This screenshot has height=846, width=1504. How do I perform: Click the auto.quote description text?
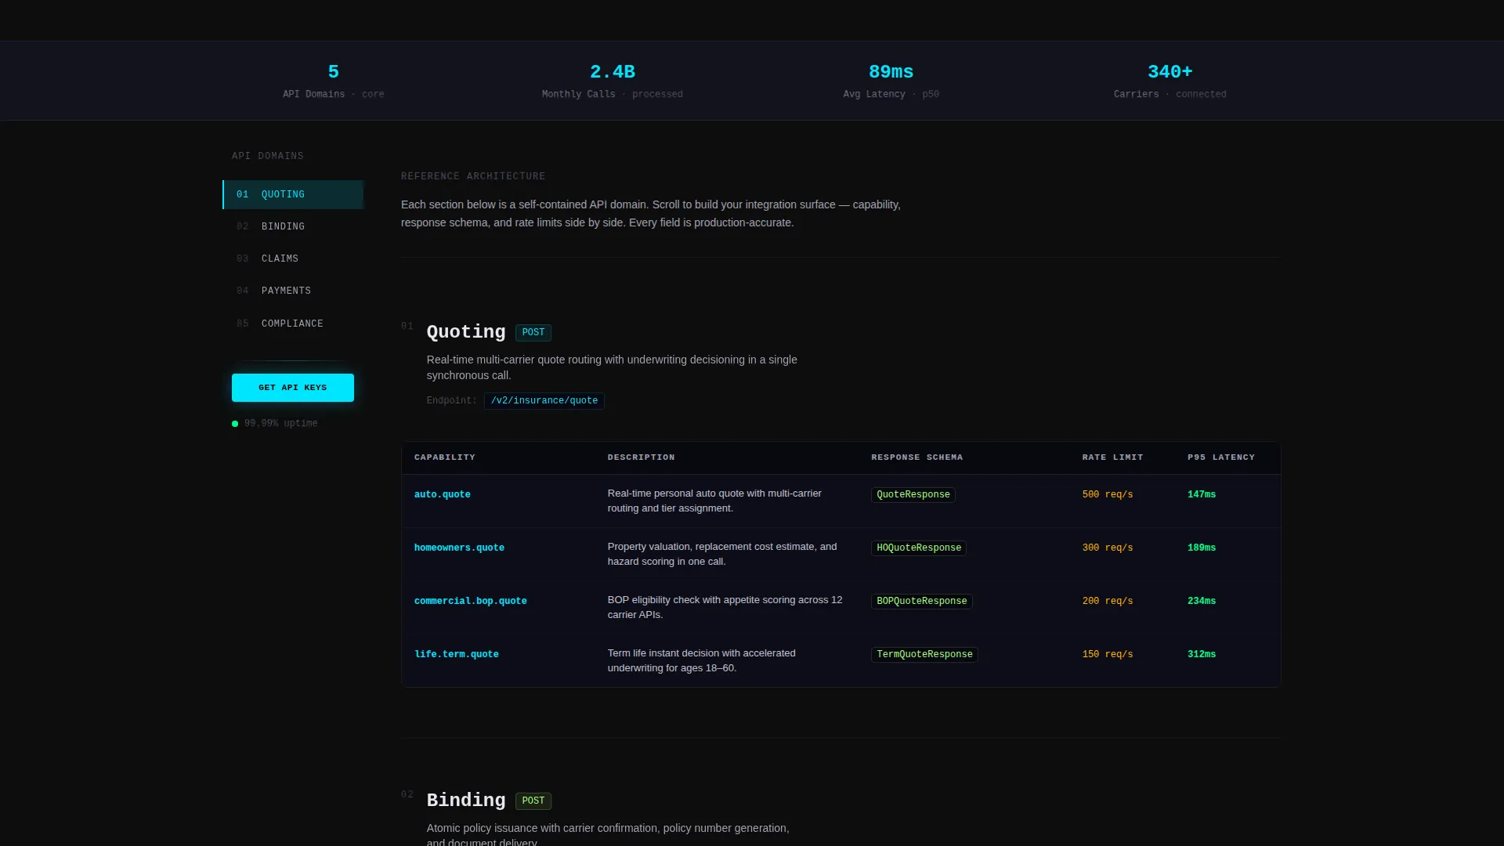click(x=714, y=501)
